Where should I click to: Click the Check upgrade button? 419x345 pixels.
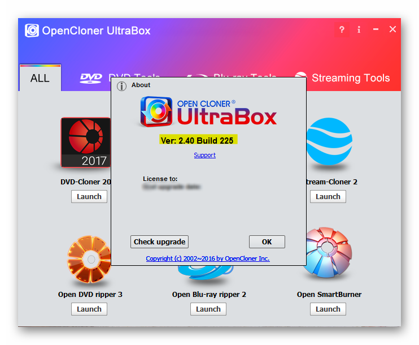[160, 241]
